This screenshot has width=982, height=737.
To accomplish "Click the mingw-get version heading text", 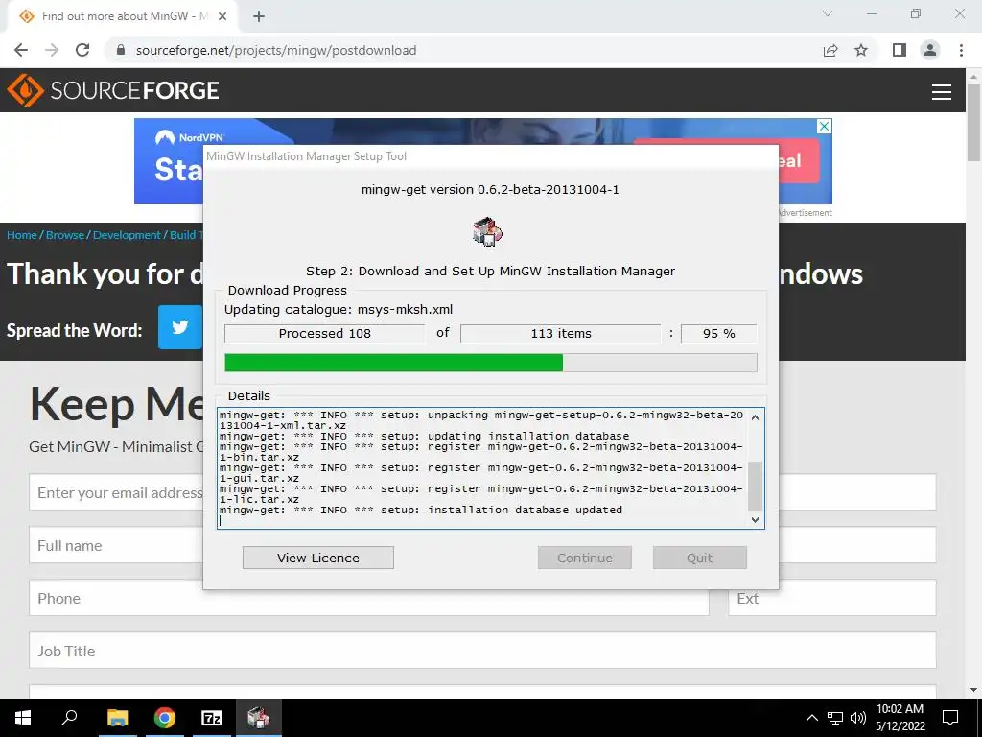I will pos(490,189).
